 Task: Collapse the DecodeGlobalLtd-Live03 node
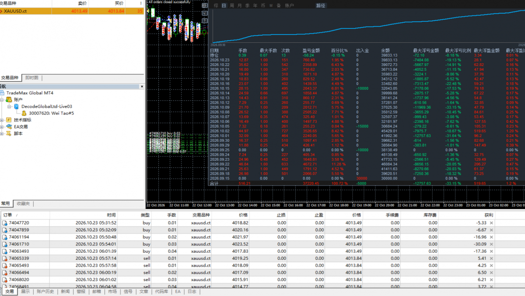point(10,106)
